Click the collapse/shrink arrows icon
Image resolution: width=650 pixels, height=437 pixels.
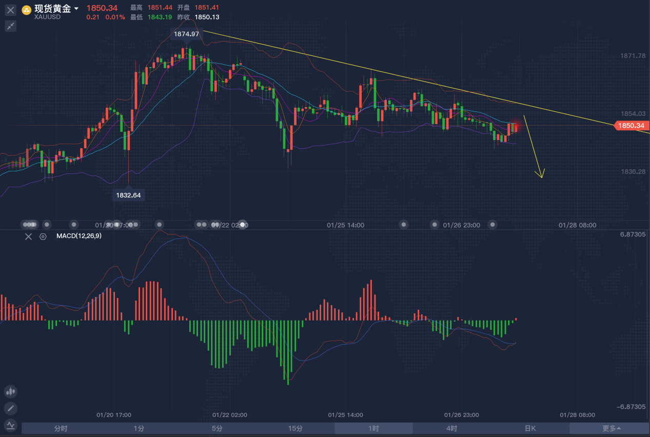click(11, 26)
